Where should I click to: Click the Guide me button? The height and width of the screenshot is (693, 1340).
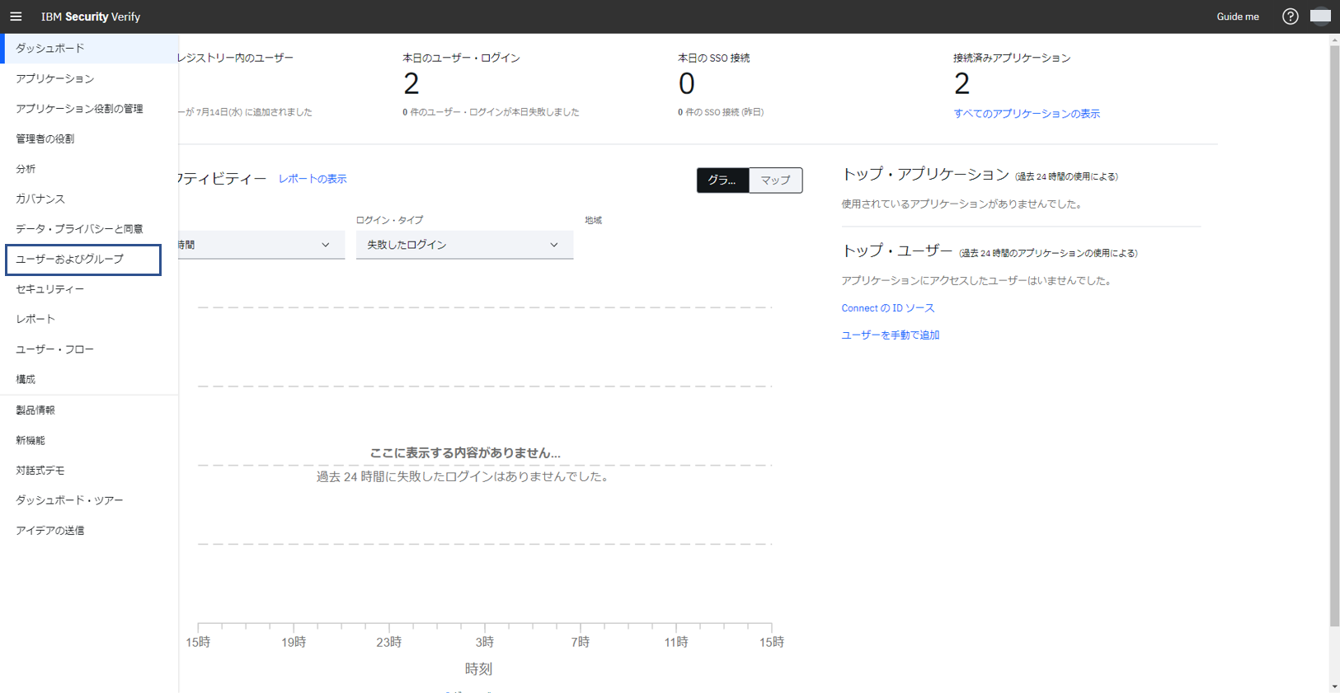click(x=1238, y=16)
